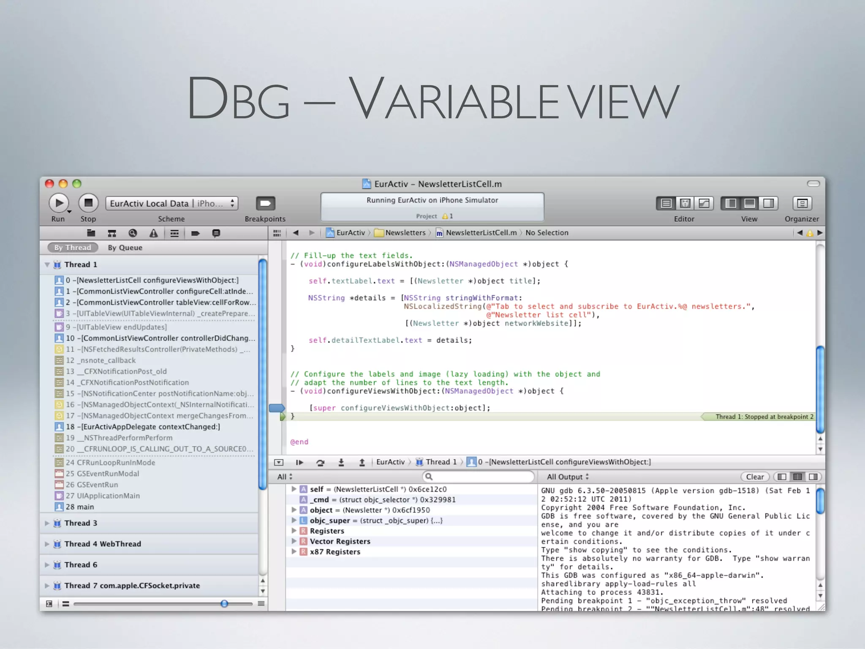
Task: Hide the debug area toggle icon
Action: (x=279, y=462)
